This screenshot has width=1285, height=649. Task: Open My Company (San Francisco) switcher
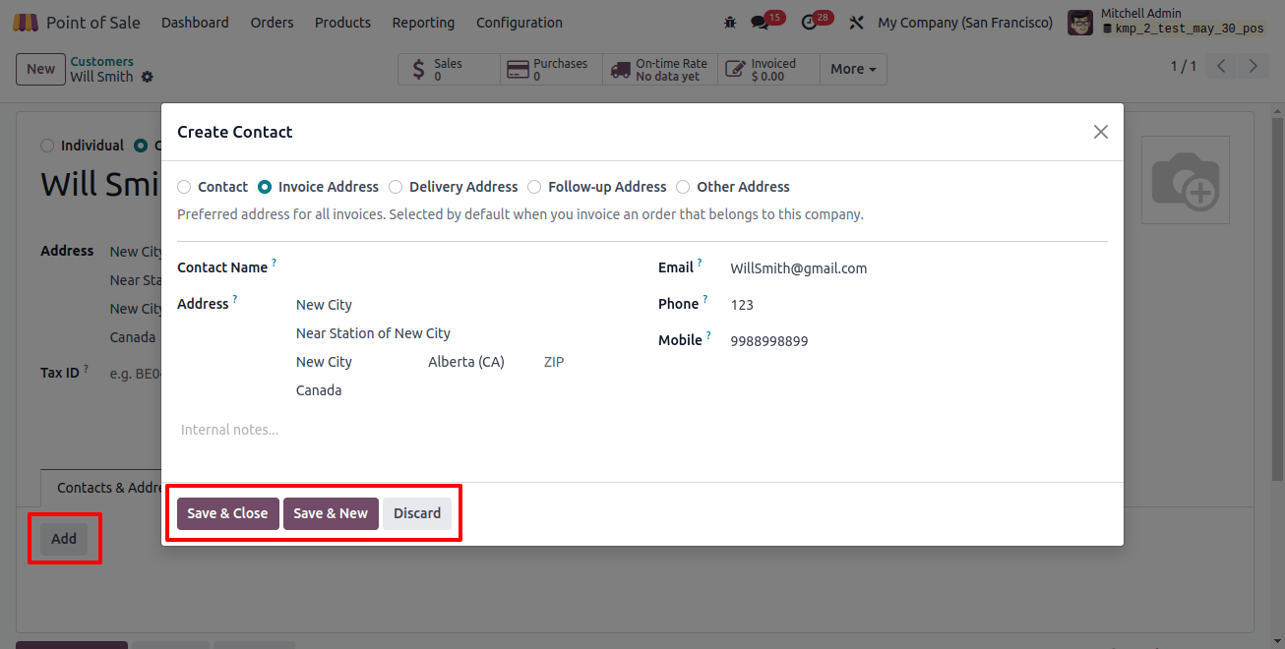click(x=965, y=22)
